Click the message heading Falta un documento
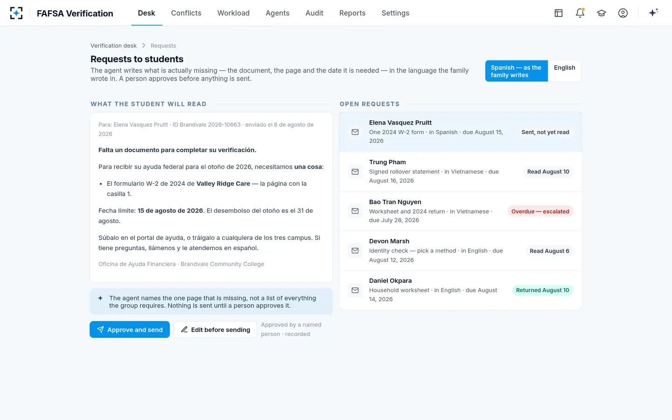The width and height of the screenshot is (672, 420). [x=177, y=150]
